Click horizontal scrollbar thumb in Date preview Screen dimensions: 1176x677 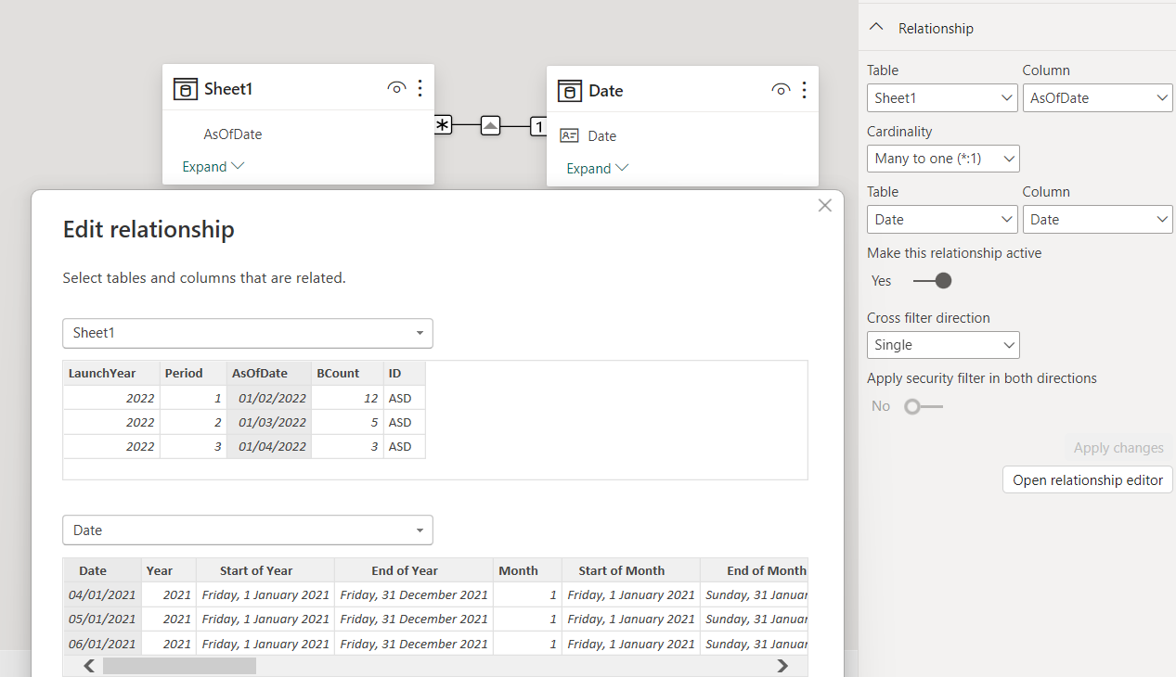click(179, 666)
